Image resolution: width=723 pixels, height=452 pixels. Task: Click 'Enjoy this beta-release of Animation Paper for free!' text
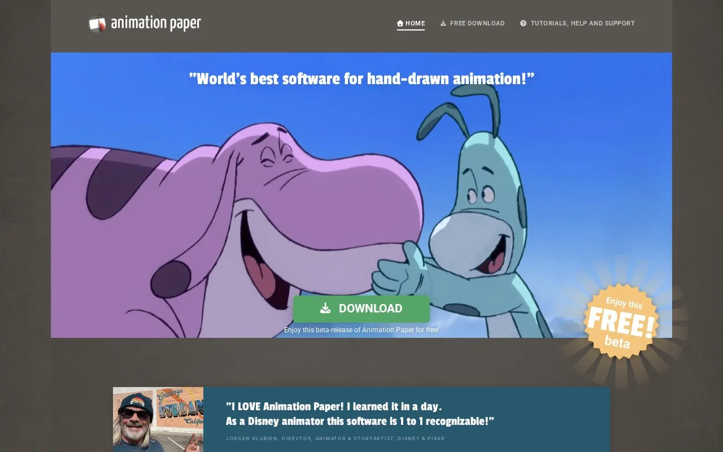pos(361,330)
